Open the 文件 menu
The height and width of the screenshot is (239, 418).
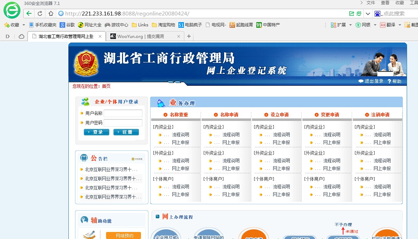click(x=370, y=3)
